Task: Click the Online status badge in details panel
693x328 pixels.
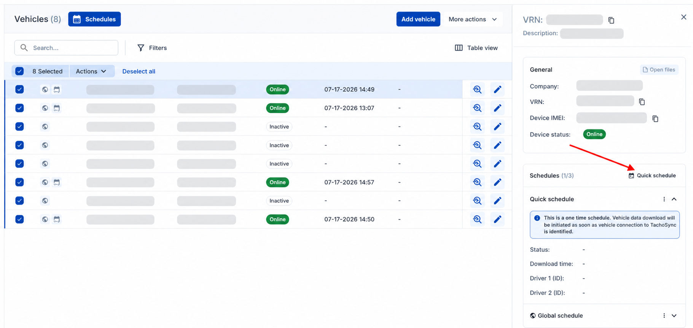Action: 594,134
